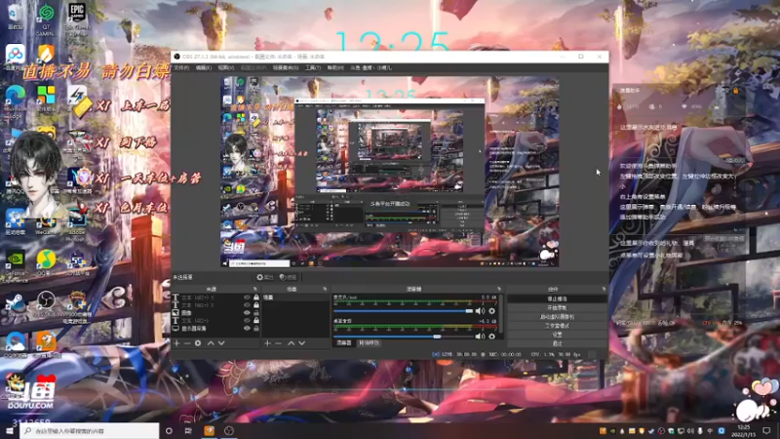
Task: Click 退出 to exit OBS
Action: [557, 343]
